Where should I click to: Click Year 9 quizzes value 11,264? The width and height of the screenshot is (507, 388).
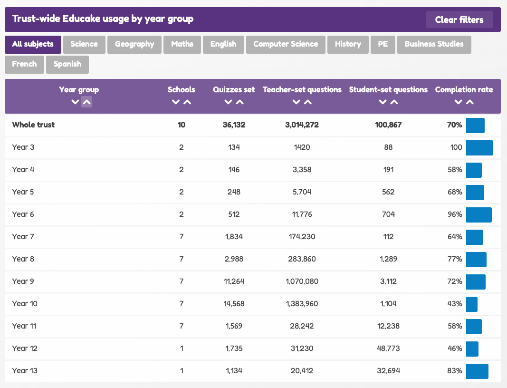(234, 281)
